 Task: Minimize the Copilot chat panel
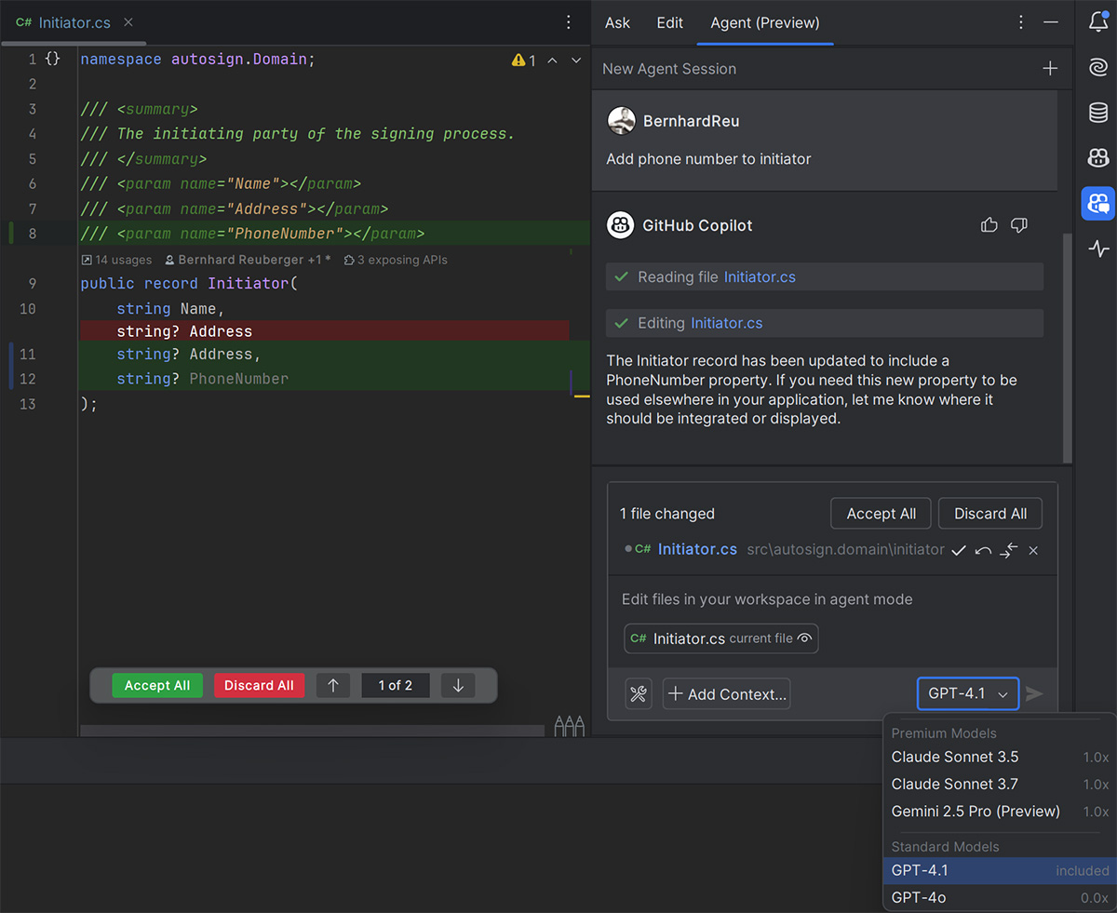pos(1051,22)
